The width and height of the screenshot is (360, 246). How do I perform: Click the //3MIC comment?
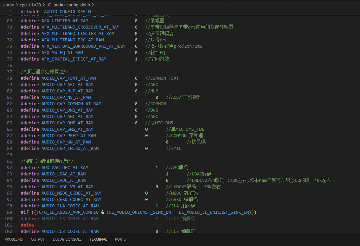174,149
